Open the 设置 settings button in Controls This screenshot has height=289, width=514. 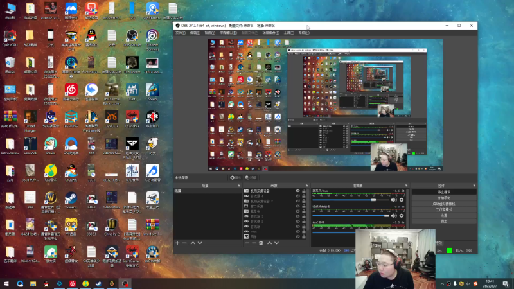point(444,216)
